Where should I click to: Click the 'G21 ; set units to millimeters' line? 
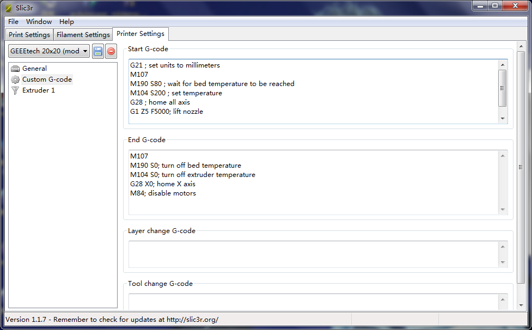pos(175,65)
